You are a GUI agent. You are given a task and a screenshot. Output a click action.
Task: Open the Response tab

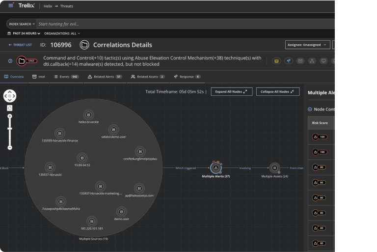[187, 77]
